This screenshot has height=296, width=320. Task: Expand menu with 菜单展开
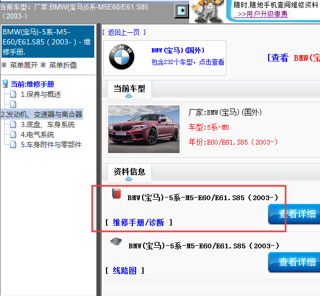(24, 65)
